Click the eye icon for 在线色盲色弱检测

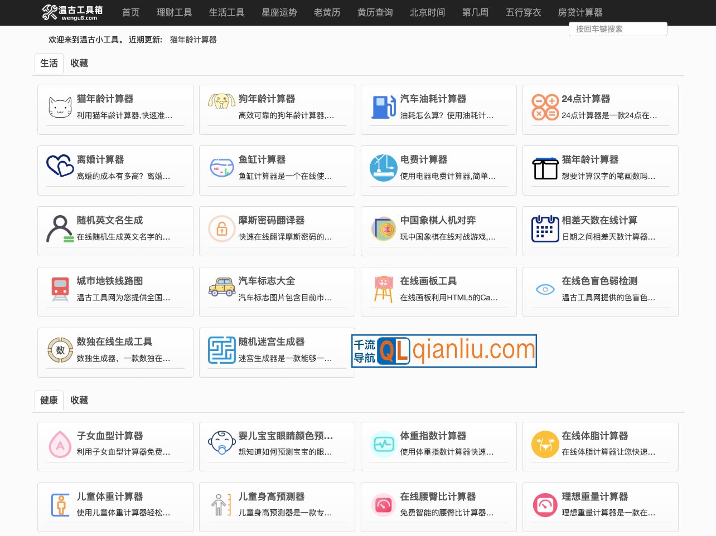click(x=545, y=288)
